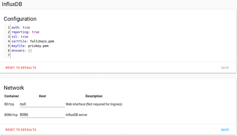The width and height of the screenshot is (237, 136).
Task: Click privkey.pem in the keyfile line
Action: [x=38, y=46]
